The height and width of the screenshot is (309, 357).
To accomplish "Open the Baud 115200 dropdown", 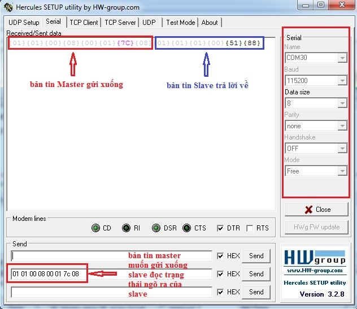I will [x=342, y=80].
